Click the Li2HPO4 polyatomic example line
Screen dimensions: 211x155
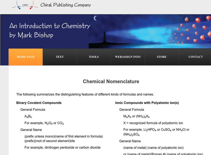[x=156, y=130]
